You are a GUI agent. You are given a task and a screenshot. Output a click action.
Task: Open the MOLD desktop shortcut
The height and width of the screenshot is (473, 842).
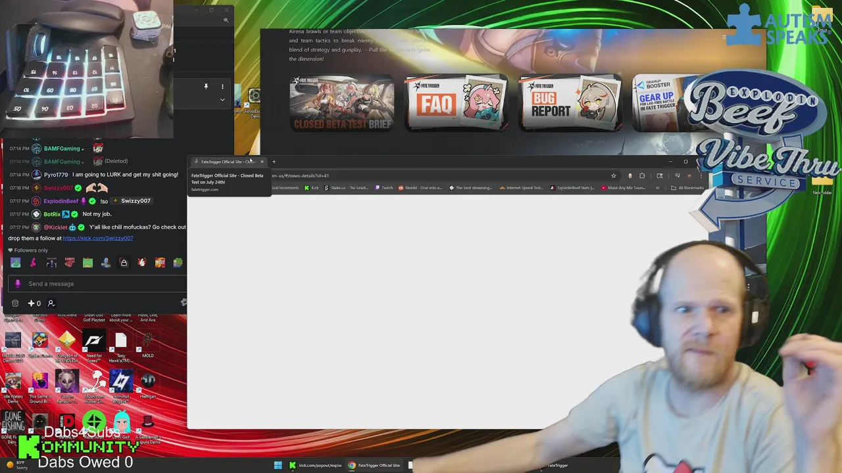click(x=147, y=346)
